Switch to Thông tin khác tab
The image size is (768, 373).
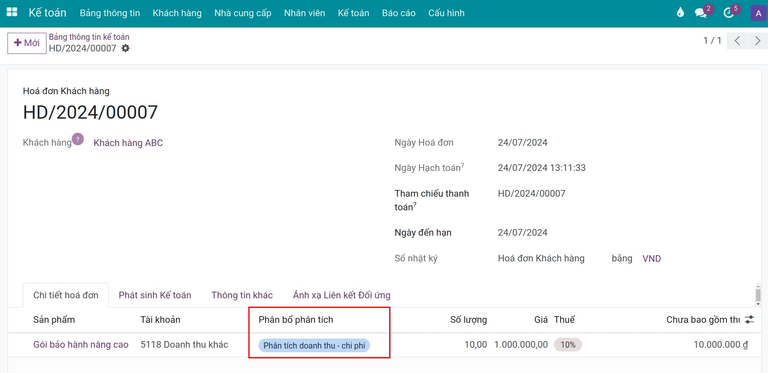242,295
